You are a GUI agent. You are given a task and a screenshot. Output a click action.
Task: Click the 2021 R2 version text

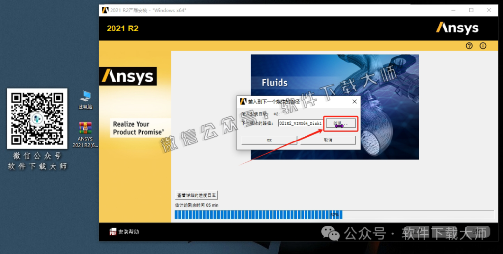(122, 28)
